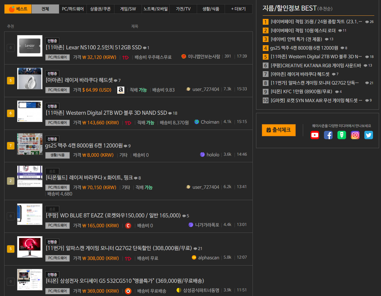The height and width of the screenshot is (296, 381).
Task: Click username Choiman
Action: (210, 122)
